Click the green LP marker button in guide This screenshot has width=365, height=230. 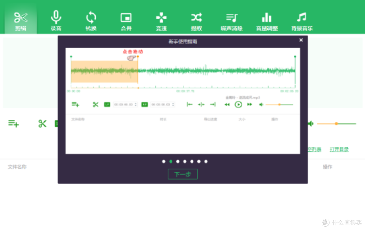(x=107, y=105)
